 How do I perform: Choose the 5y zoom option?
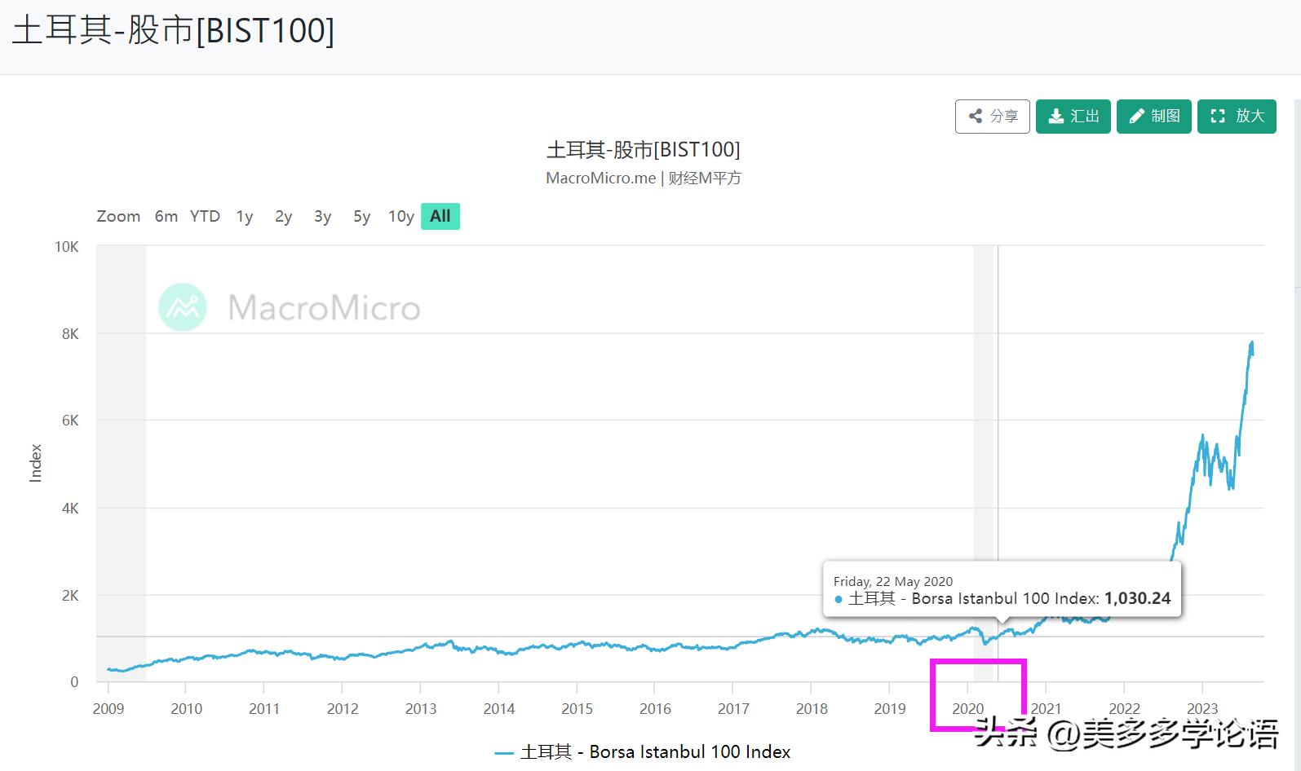click(361, 217)
